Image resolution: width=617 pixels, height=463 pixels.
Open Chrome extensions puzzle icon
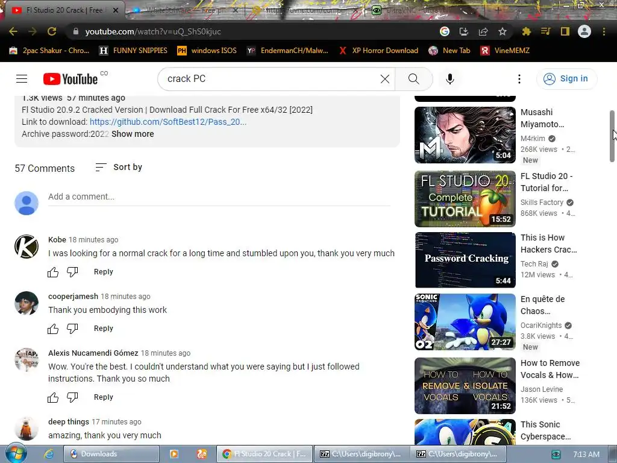[x=526, y=31]
